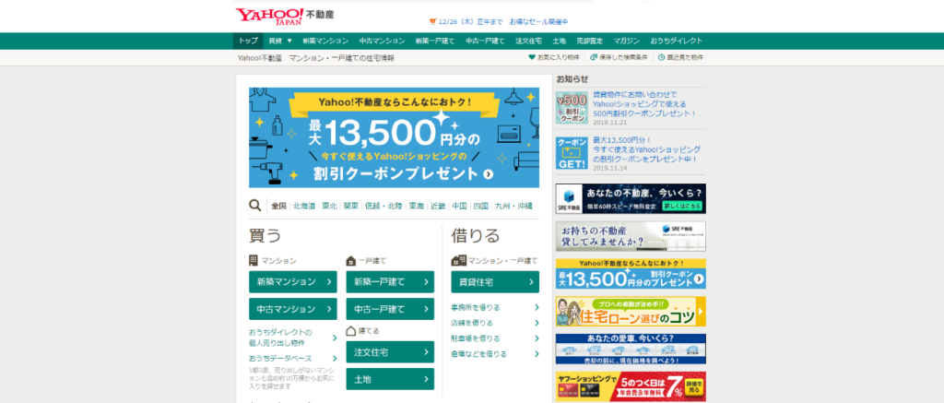This screenshot has height=403, width=944.
Task: Click the green 土地 button
Action: [x=390, y=379]
